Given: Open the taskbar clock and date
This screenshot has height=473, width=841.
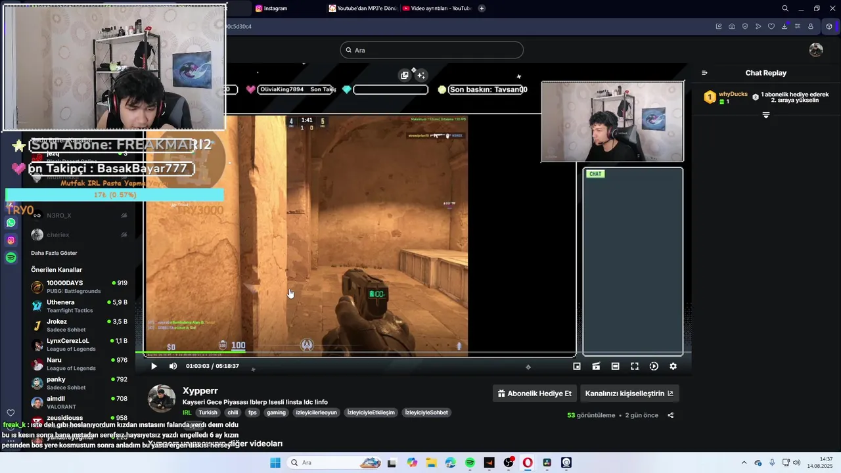Looking at the screenshot, I should (x=821, y=462).
